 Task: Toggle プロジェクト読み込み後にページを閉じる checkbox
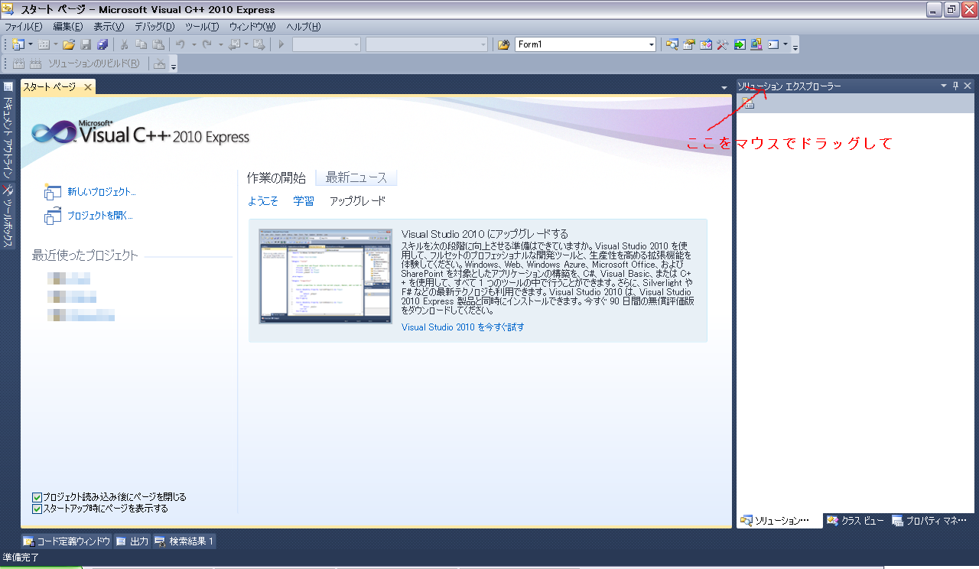pyautogui.click(x=37, y=497)
